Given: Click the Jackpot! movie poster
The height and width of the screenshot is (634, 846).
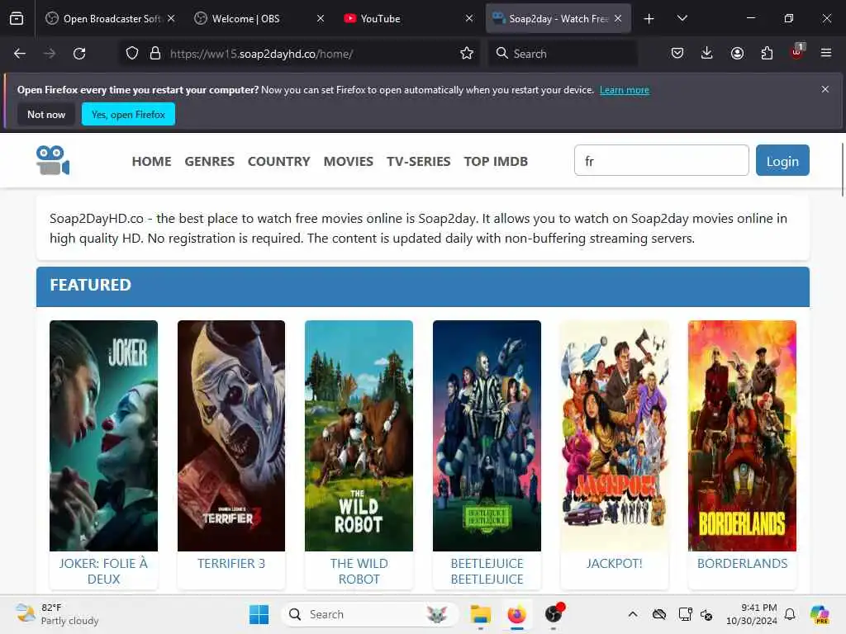Looking at the screenshot, I should point(614,436).
